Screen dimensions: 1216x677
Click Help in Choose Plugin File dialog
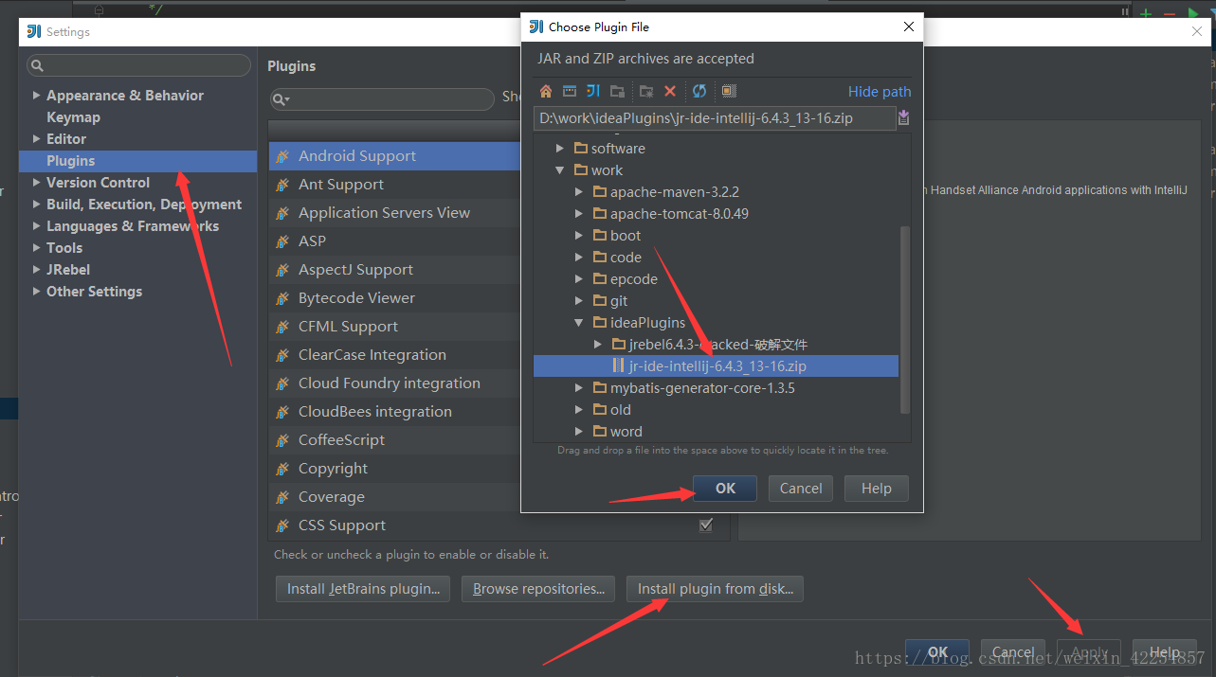point(877,489)
